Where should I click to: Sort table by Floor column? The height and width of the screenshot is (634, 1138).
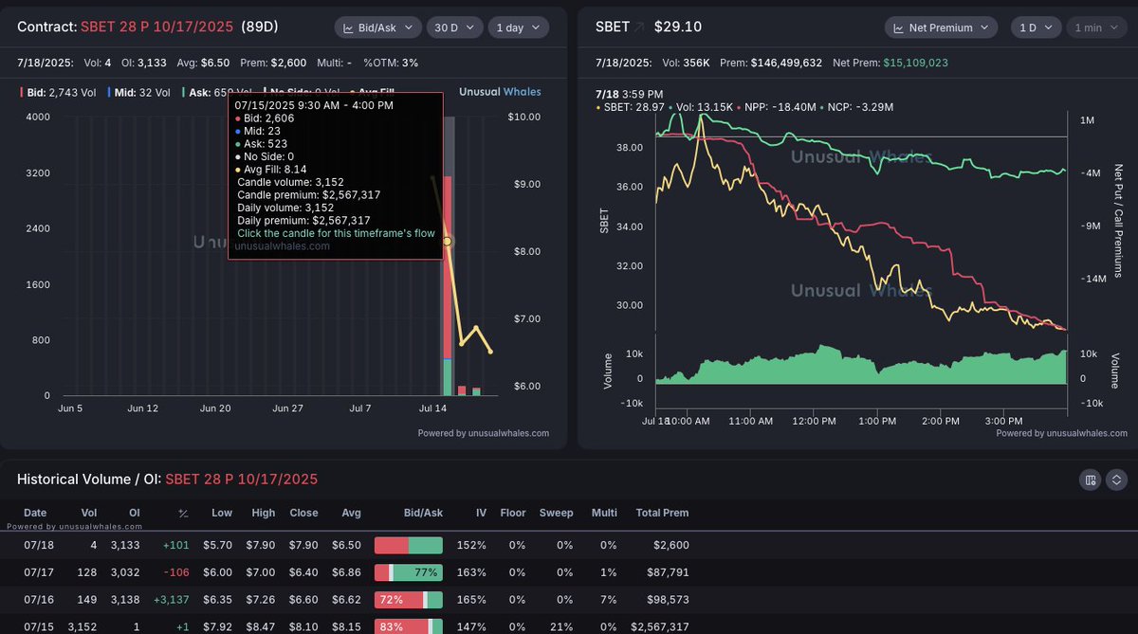[x=513, y=513]
